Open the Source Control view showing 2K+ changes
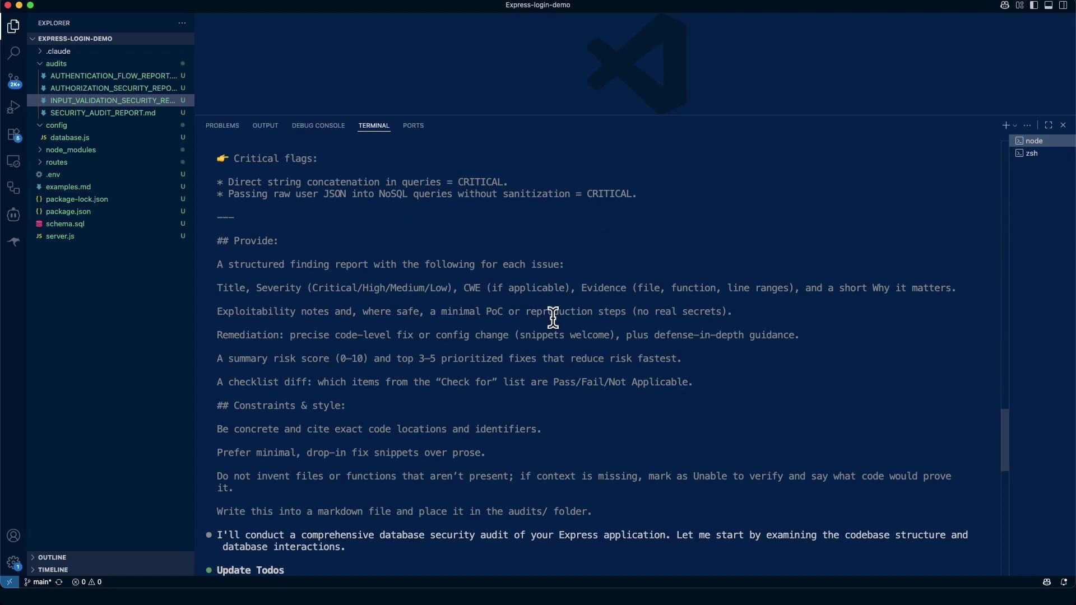The height and width of the screenshot is (605, 1076). (13, 80)
